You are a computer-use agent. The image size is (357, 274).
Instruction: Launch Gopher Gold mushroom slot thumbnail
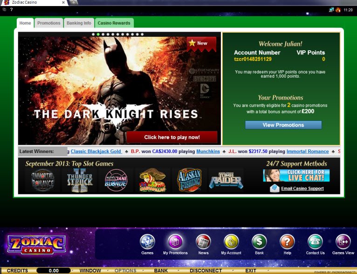[x=152, y=180]
